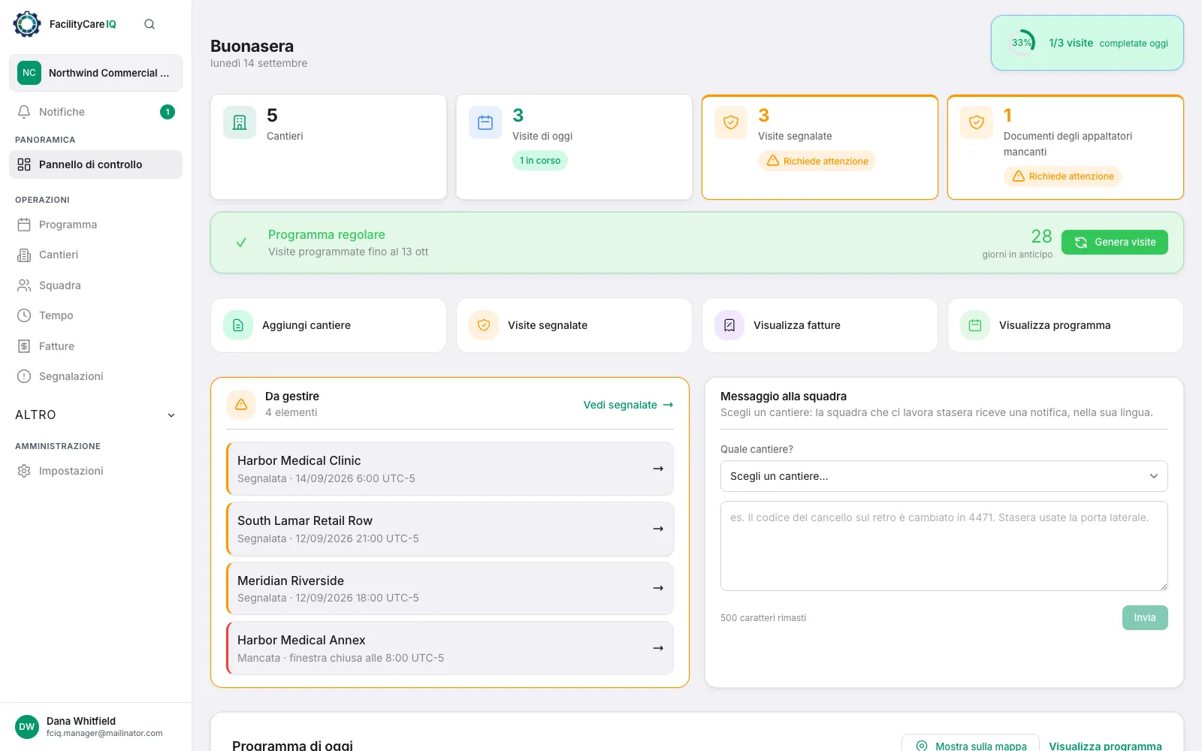The image size is (1202, 751).
Task: Click the Cantieri building icon in sidebar
Action: click(x=24, y=255)
